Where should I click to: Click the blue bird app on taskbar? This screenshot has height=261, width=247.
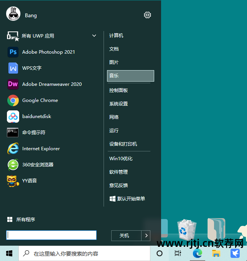[x=235, y=253]
